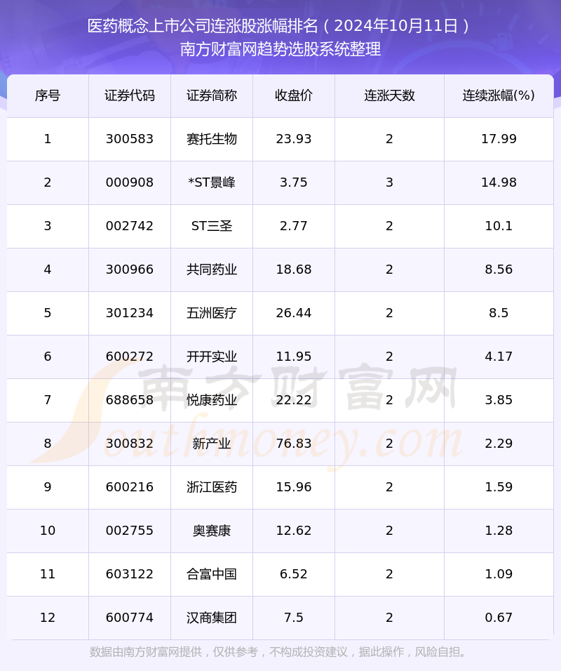The height and width of the screenshot is (671, 561).
Task: Click closing price 18.68
Action: [x=294, y=270]
